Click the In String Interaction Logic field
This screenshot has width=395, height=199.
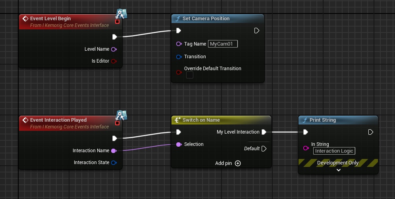[334, 151]
